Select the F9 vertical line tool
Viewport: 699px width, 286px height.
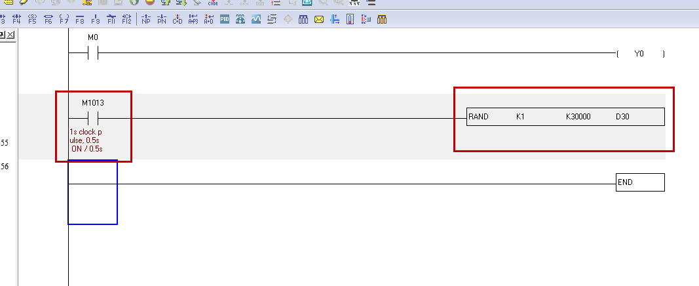tap(96, 19)
